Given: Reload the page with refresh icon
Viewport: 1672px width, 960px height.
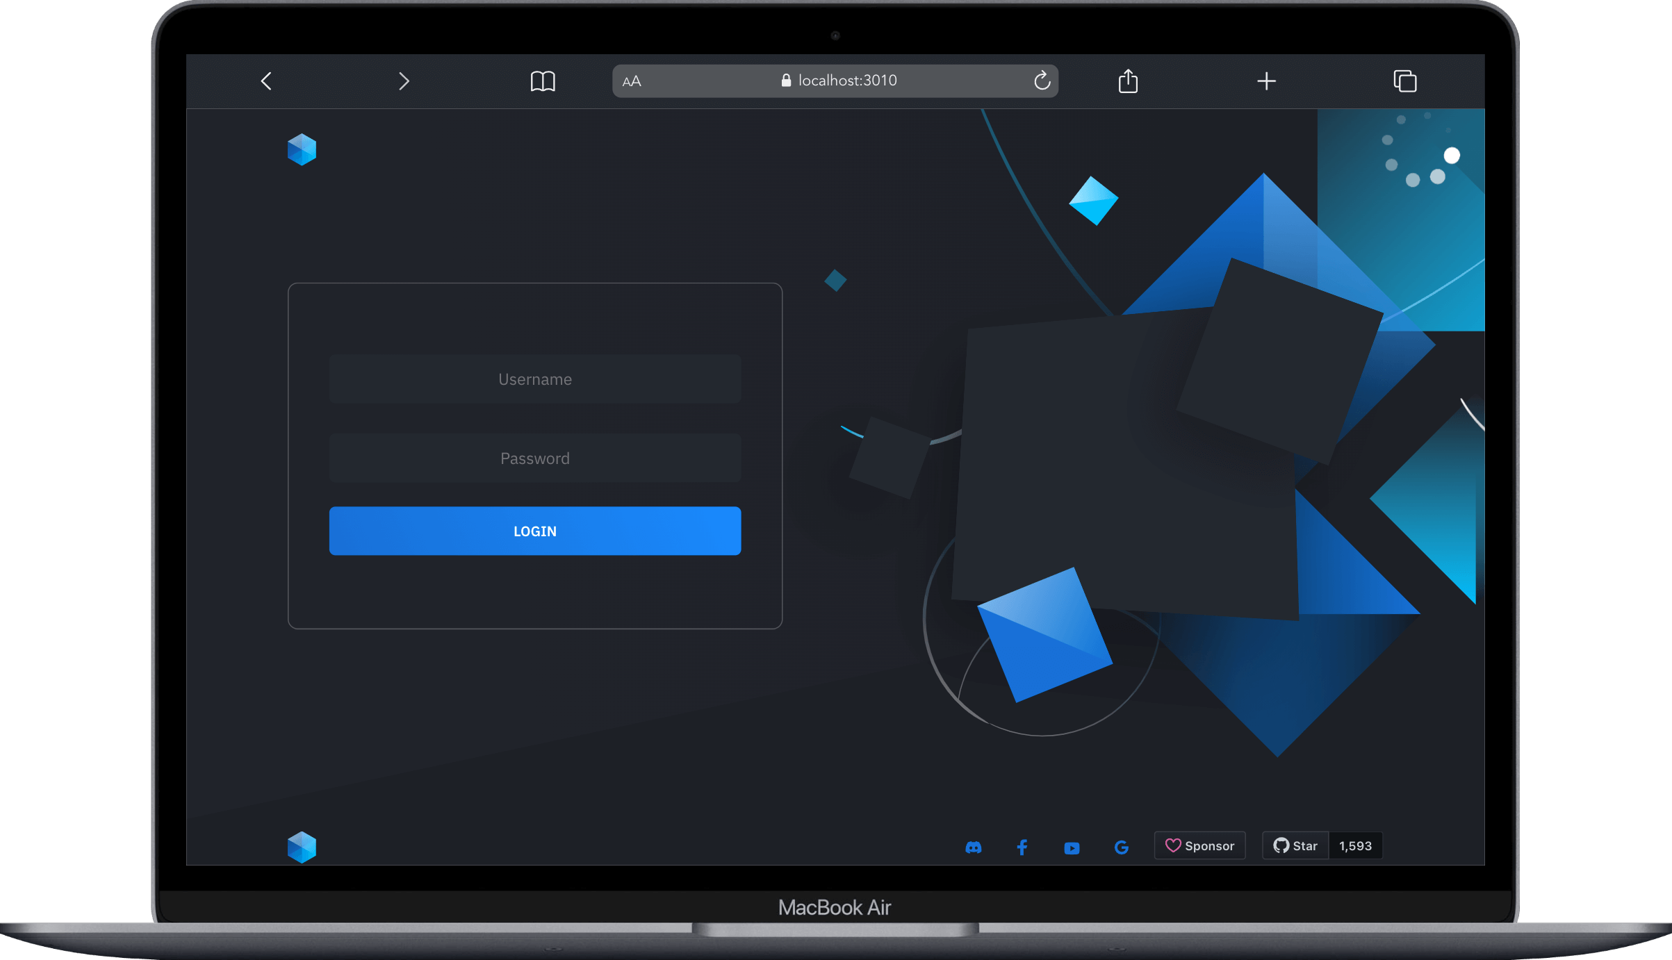Looking at the screenshot, I should (1042, 81).
